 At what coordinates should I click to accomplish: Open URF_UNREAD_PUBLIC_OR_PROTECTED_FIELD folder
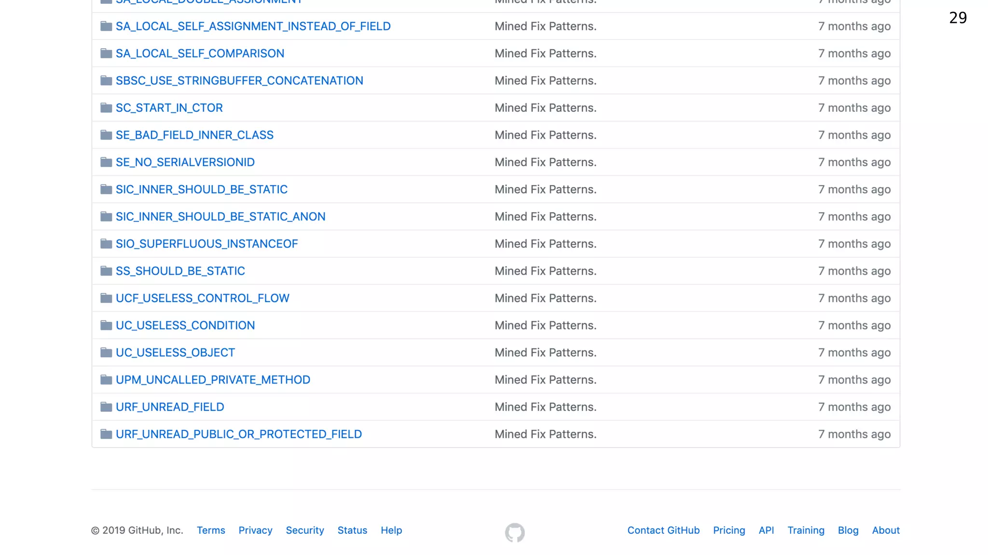(239, 435)
